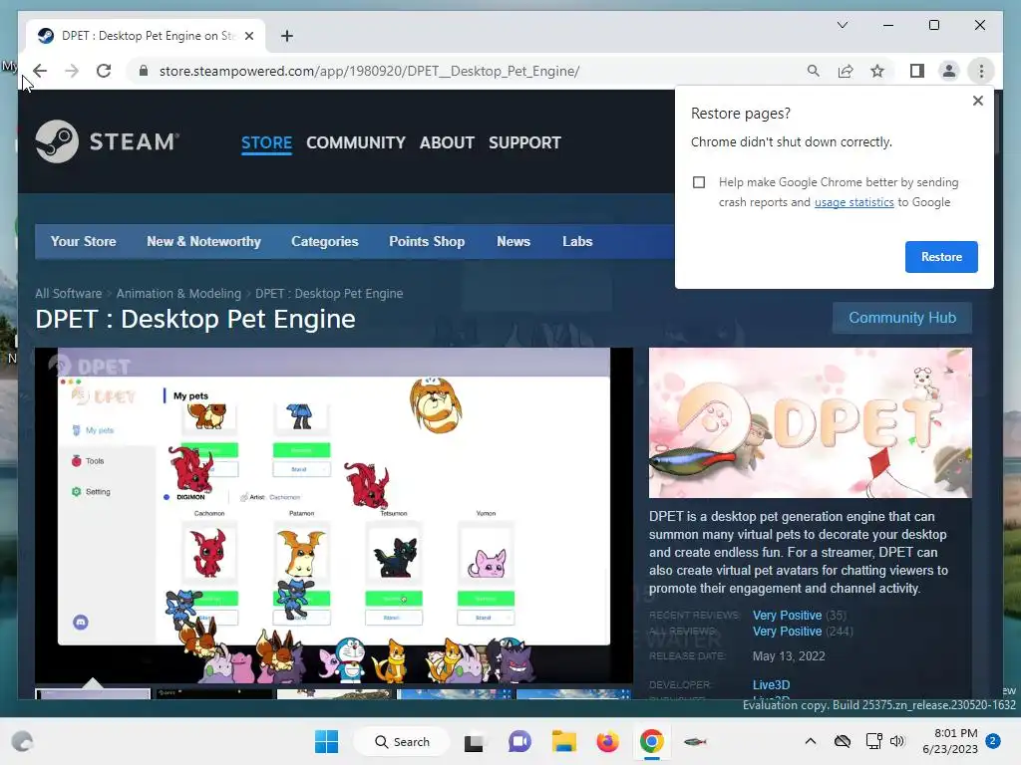Open a new browser tab
The width and height of the screenshot is (1021, 765).
pos(287,36)
